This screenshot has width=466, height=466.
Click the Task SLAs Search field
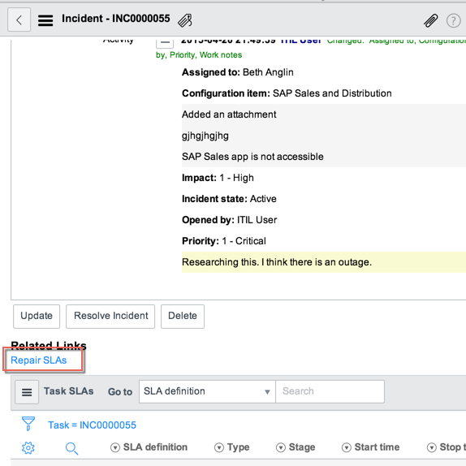(330, 391)
